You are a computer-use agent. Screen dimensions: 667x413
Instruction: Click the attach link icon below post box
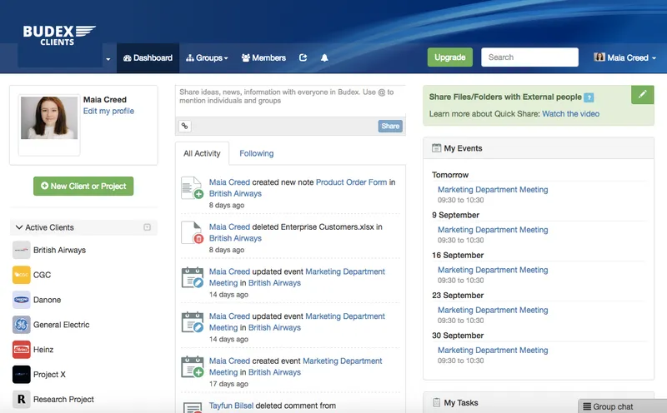click(184, 126)
